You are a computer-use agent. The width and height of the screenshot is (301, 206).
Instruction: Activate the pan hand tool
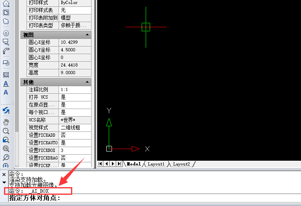pyautogui.click(x=6, y=122)
